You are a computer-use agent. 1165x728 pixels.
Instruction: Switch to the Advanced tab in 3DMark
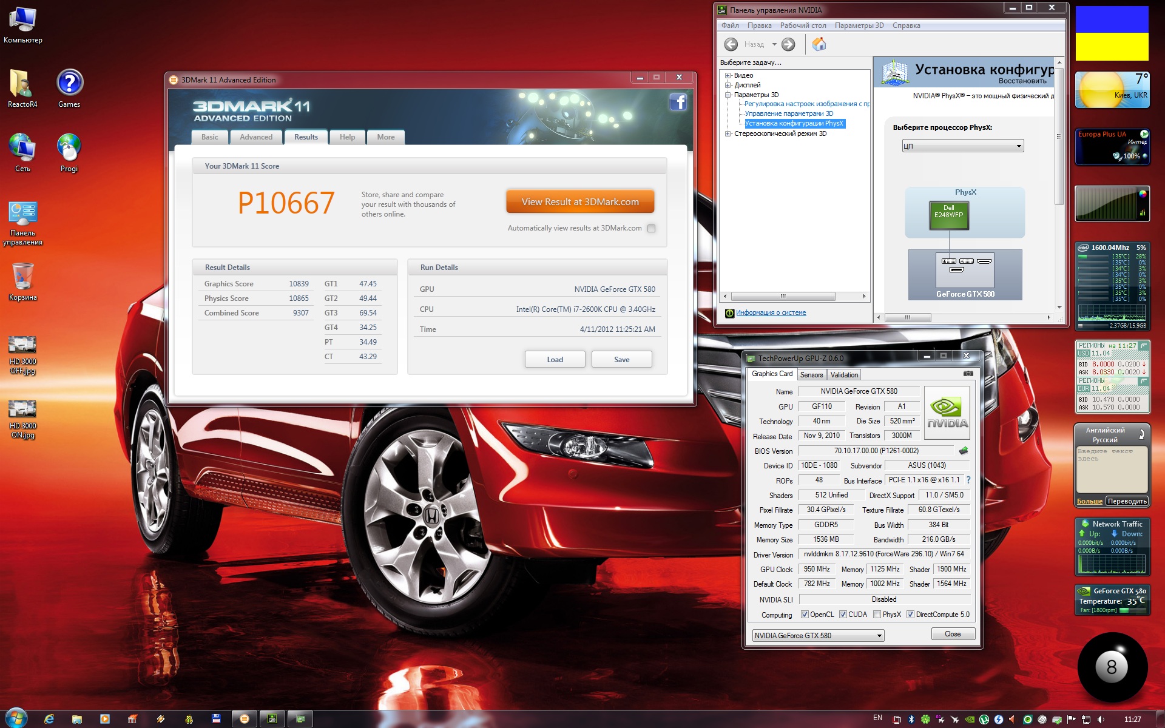[x=256, y=137]
